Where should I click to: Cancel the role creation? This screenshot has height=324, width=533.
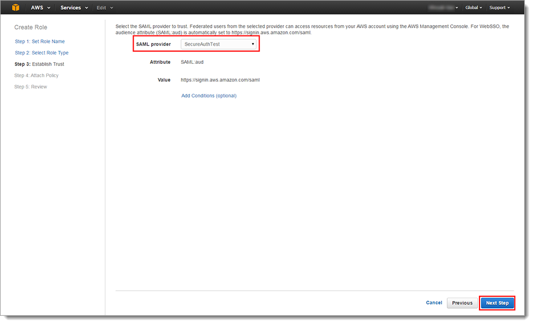(434, 303)
